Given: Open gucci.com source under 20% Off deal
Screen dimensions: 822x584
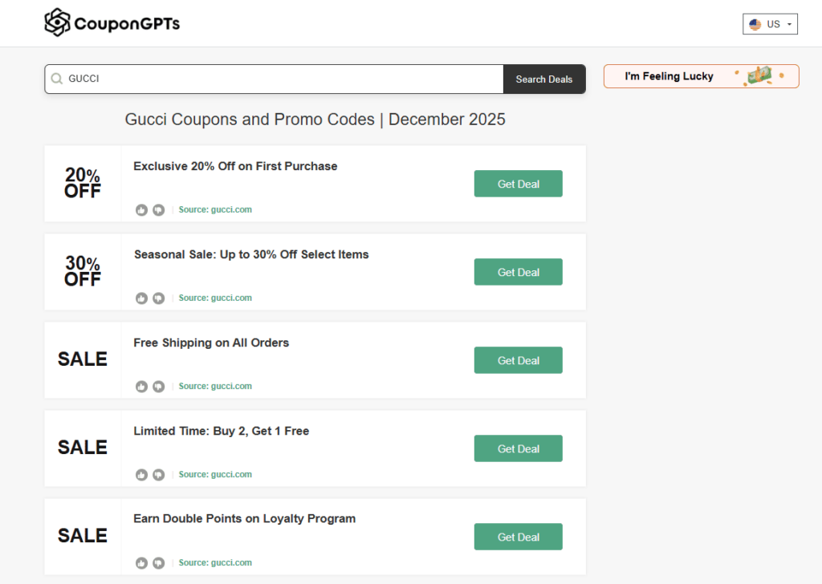Looking at the screenshot, I should pos(215,209).
